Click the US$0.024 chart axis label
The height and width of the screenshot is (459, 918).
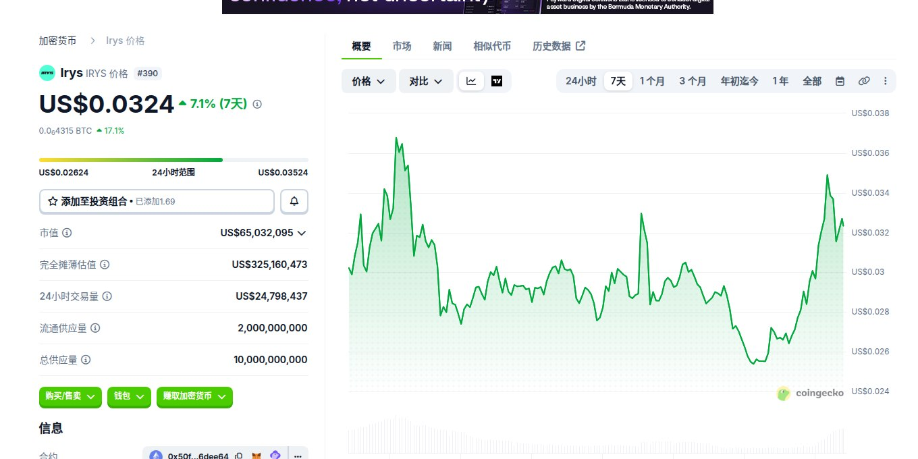coord(870,391)
